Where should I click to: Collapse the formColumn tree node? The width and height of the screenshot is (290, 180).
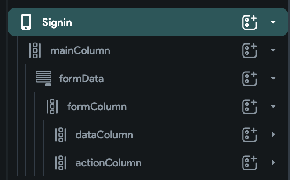[x=273, y=107]
